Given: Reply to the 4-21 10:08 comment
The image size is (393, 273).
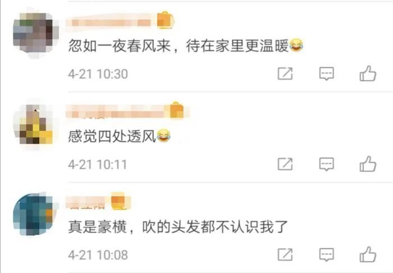Looking at the screenshot, I should (326, 254).
